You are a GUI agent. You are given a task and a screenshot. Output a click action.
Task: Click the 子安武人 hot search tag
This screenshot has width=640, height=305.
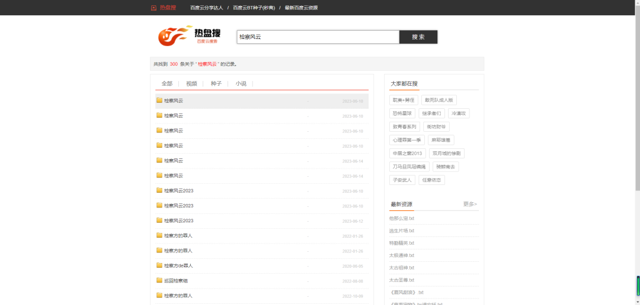402,180
